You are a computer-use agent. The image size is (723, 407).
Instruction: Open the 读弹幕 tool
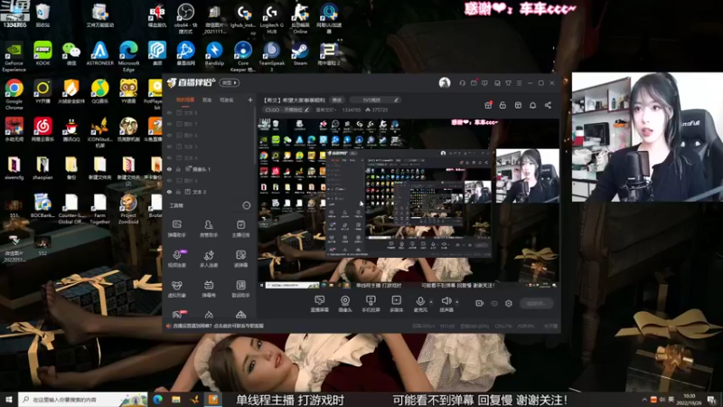click(240, 259)
